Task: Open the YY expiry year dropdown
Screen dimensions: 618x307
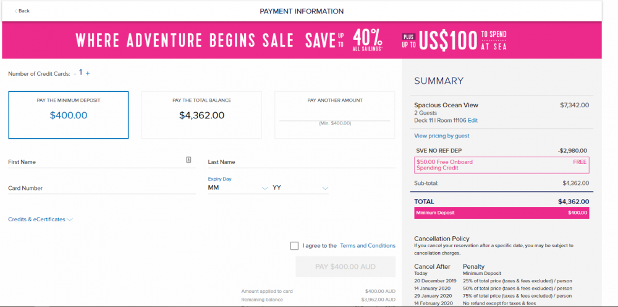Action: [x=300, y=188]
